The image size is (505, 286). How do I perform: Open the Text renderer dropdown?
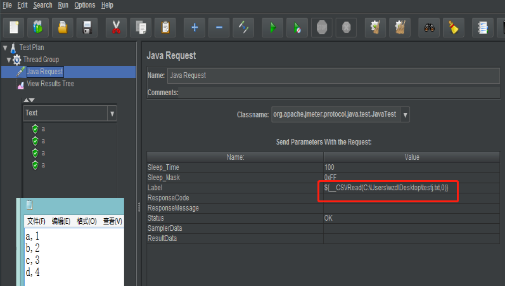point(112,114)
